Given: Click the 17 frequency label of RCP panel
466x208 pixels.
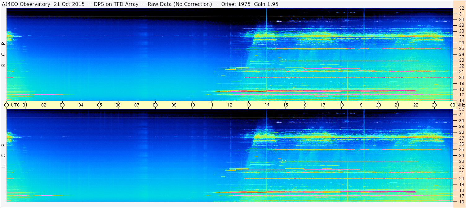Looking at the screenshot, I should coord(461,95).
